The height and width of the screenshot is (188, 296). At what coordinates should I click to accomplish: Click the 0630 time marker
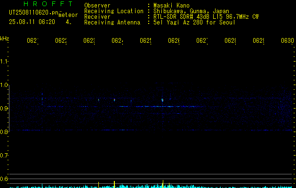pos(288,40)
